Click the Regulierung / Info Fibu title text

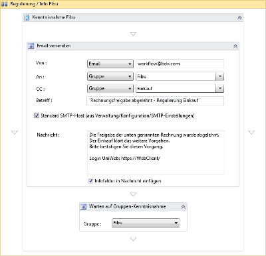point(34,4)
